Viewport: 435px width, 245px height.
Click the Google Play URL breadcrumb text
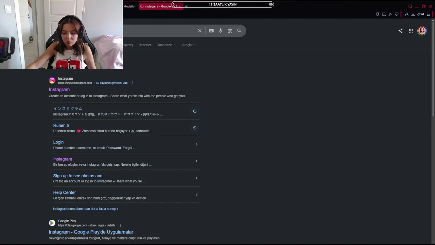(87, 225)
